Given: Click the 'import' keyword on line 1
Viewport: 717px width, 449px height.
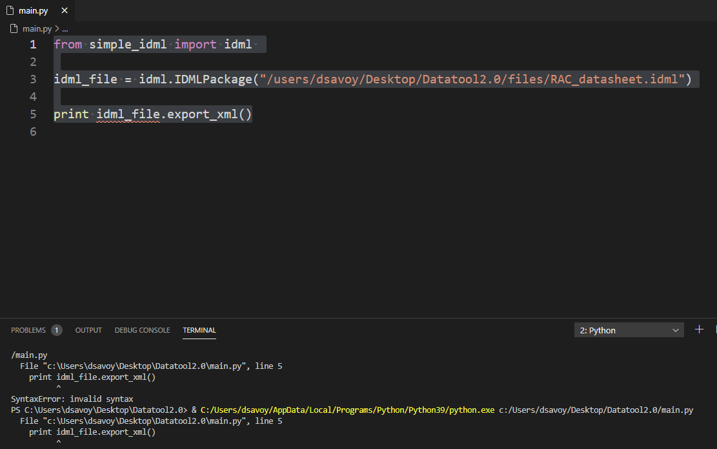Looking at the screenshot, I should tap(196, 45).
